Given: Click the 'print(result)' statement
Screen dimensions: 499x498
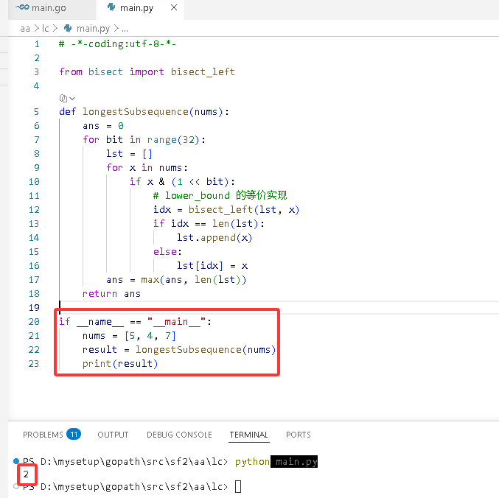Looking at the screenshot, I should pyautogui.click(x=120, y=363).
